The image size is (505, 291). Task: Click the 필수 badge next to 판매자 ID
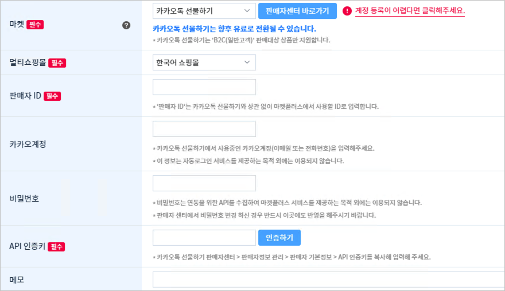pyautogui.click(x=52, y=96)
